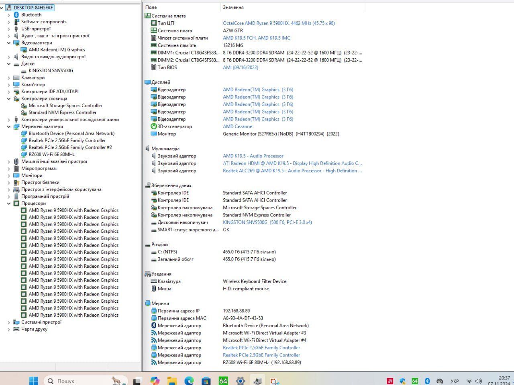Collapse the Мережеві адаптери node
Image resolution: width=514 pixels, height=385 pixels.
coord(9,126)
